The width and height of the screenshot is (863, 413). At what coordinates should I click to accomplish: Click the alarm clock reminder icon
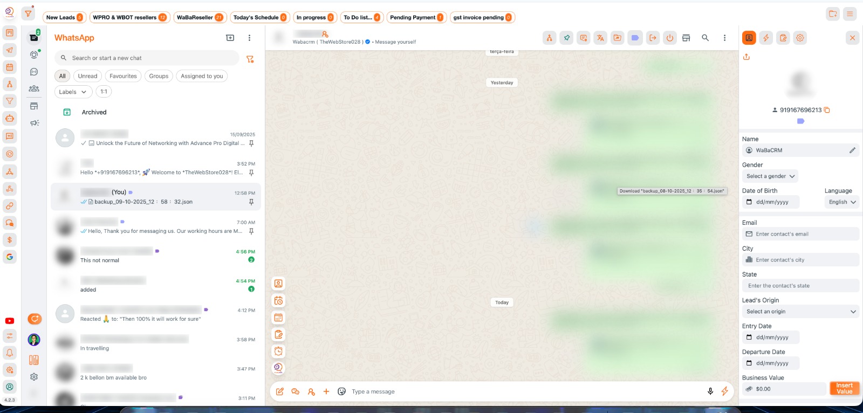tap(278, 352)
